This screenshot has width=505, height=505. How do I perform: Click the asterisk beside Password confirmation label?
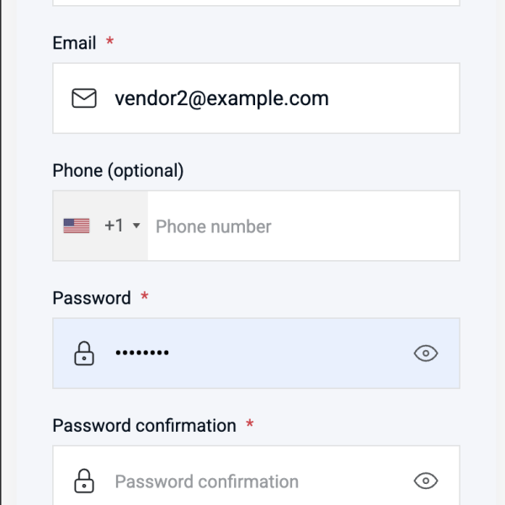click(250, 425)
